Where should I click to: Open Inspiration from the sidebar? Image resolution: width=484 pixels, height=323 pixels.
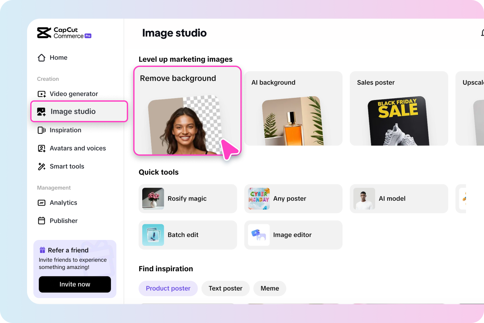65,130
